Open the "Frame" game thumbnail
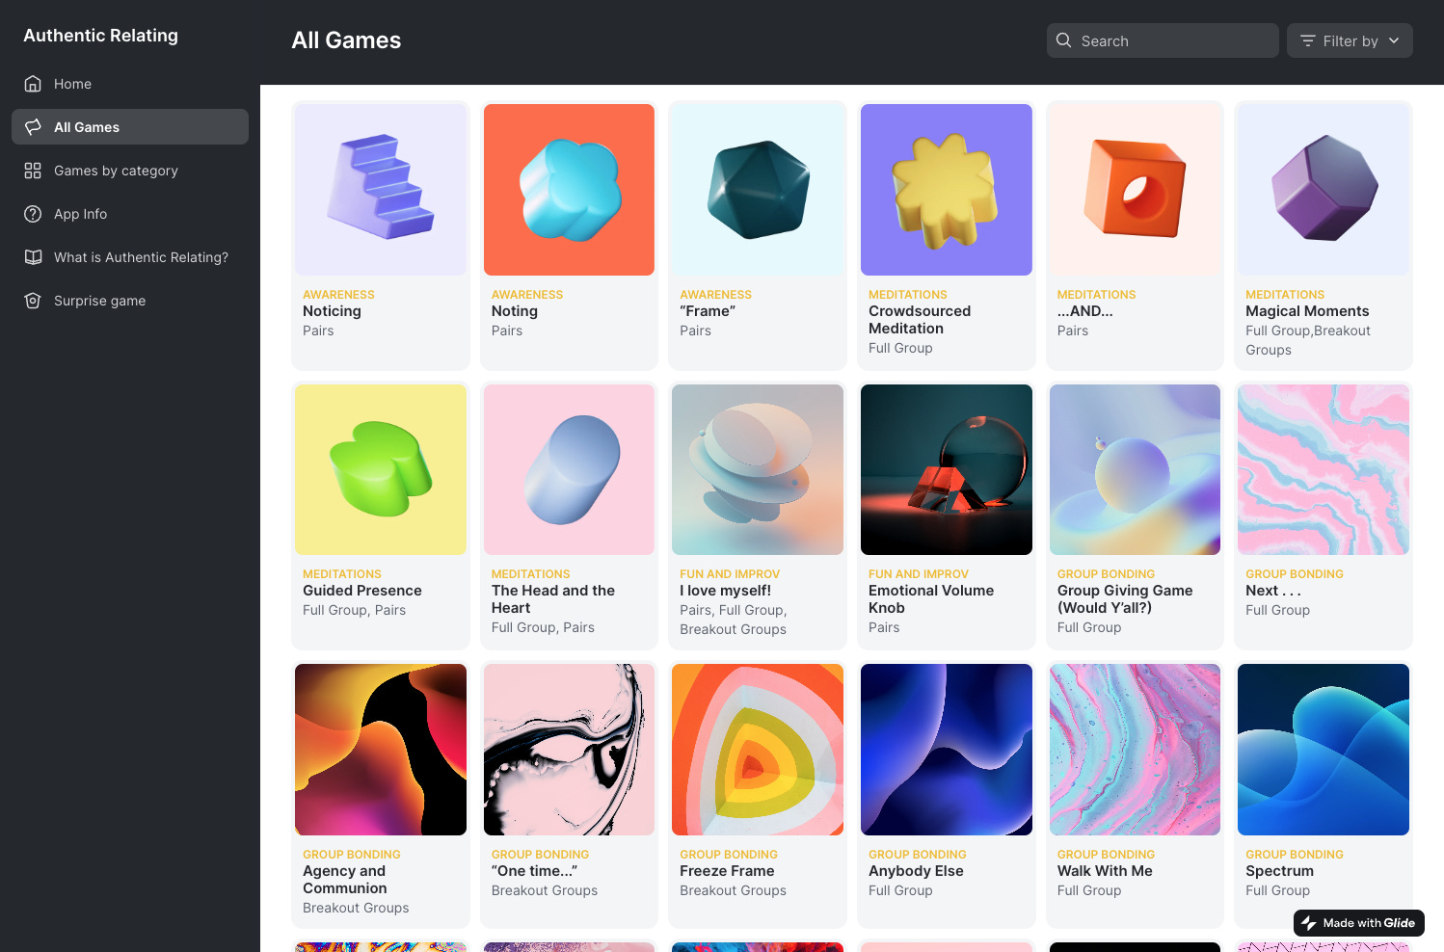This screenshot has width=1444, height=952. [758, 190]
